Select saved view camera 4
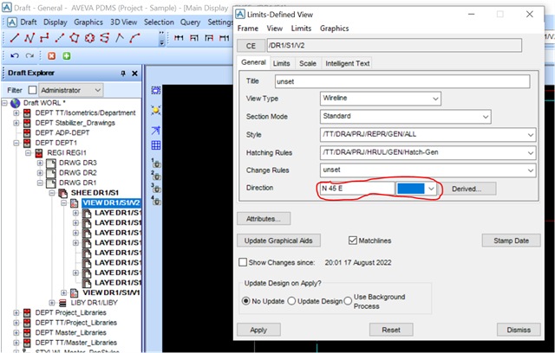This screenshot has height=353, width=555. (x=156, y=201)
